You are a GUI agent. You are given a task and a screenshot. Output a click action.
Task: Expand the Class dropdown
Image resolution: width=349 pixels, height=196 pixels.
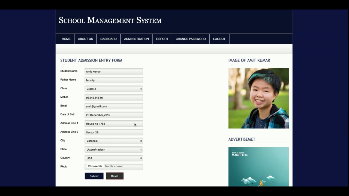click(x=114, y=89)
